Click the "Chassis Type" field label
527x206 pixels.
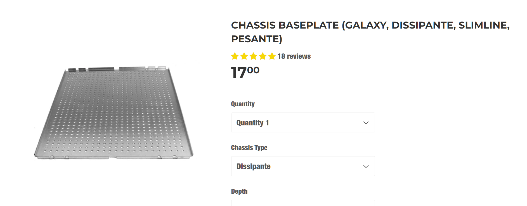pyautogui.click(x=249, y=148)
